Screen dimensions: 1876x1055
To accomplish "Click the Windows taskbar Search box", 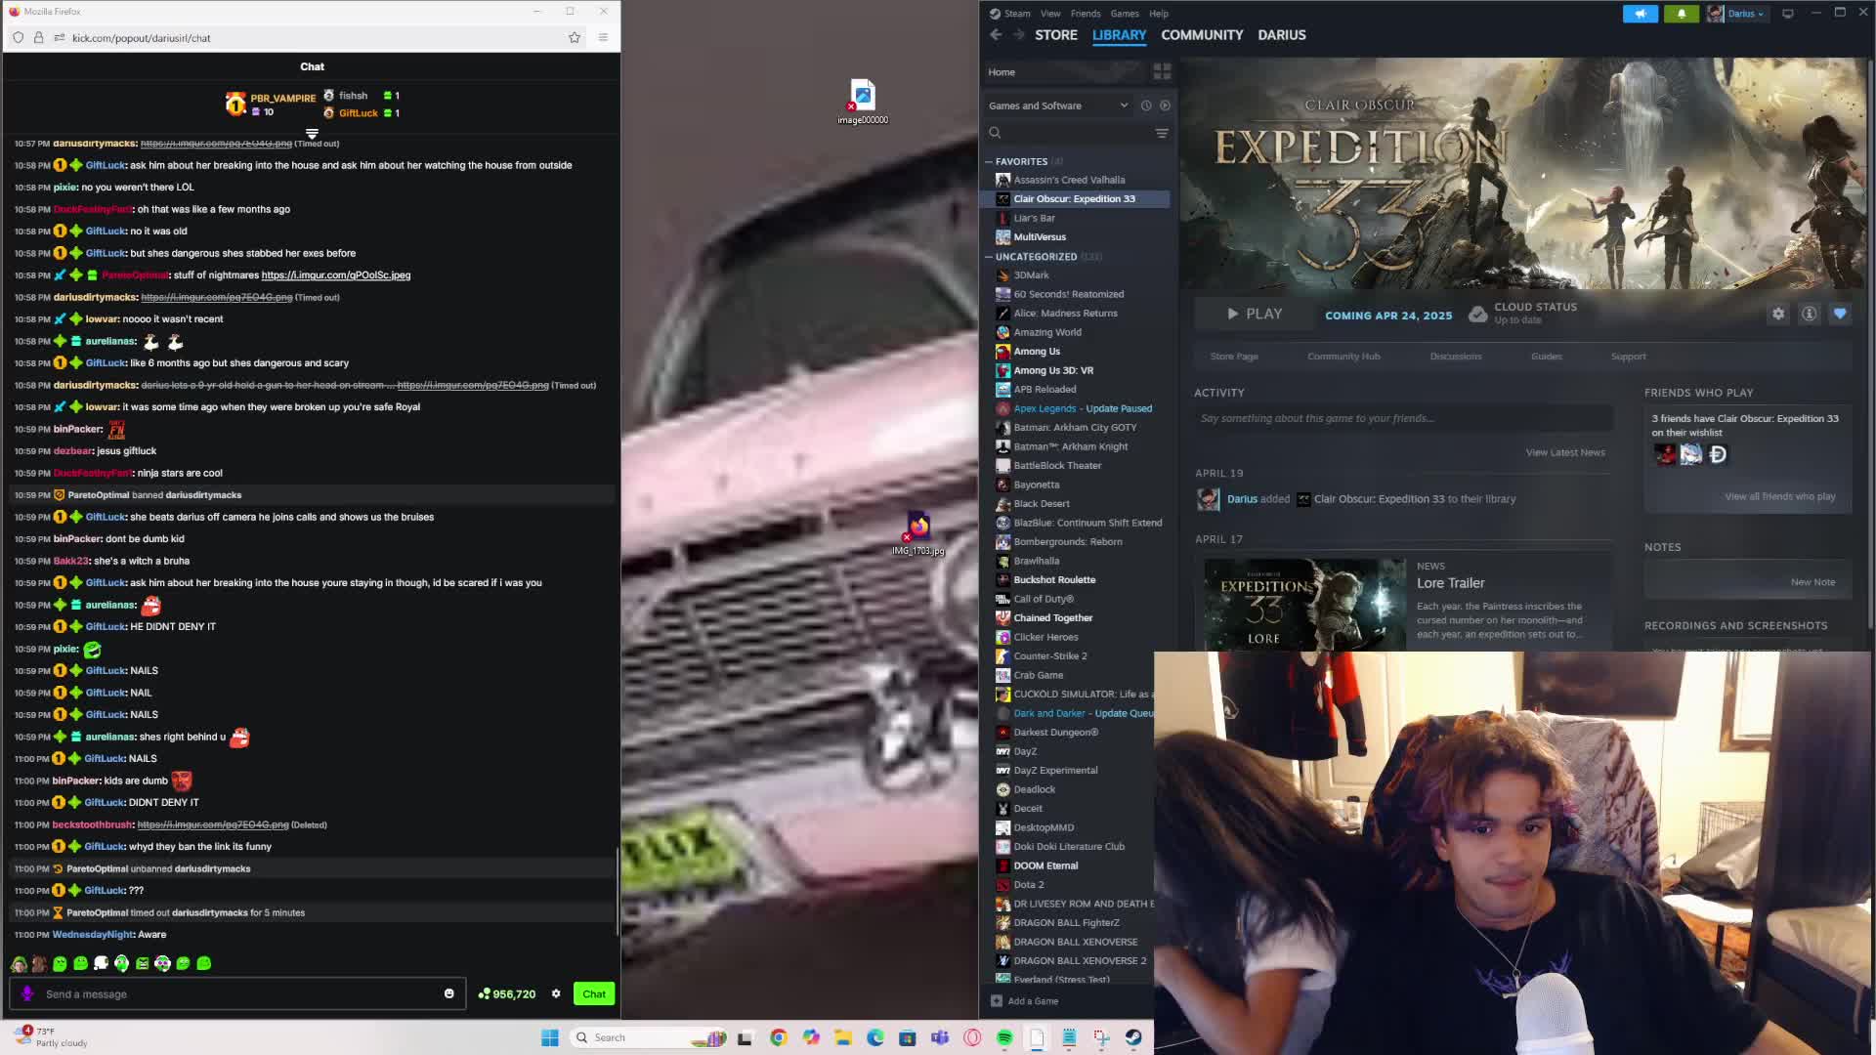I will point(650,1037).
